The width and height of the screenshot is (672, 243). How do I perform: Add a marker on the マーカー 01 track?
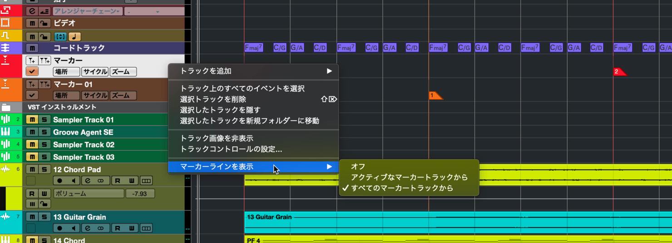tap(32, 84)
